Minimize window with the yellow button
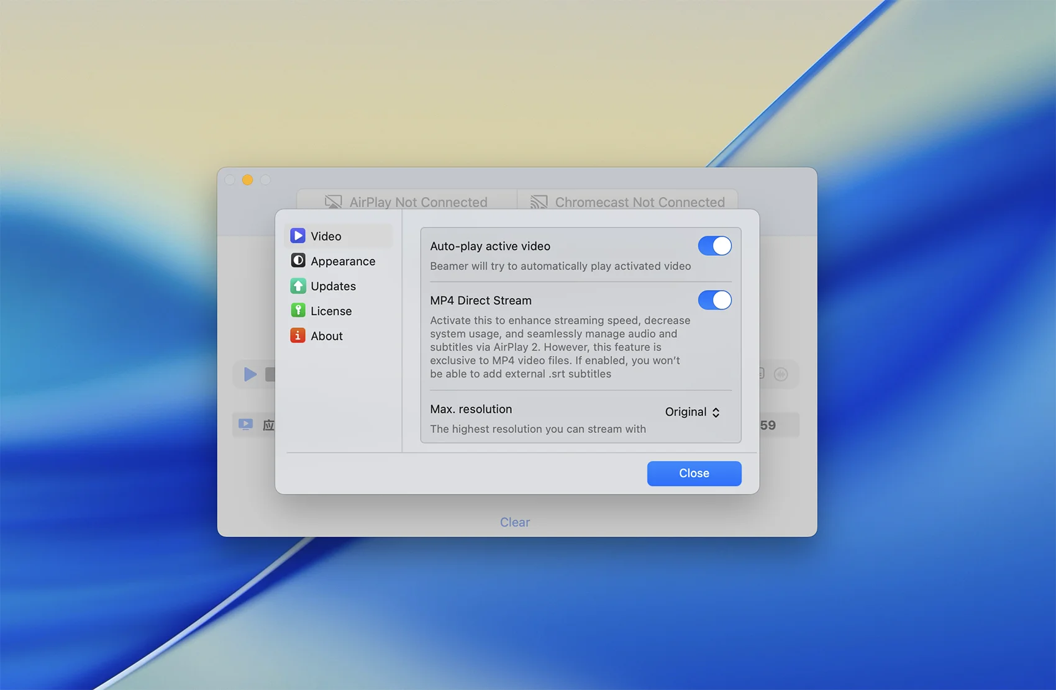Viewport: 1056px width, 690px height. coord(247,180)
